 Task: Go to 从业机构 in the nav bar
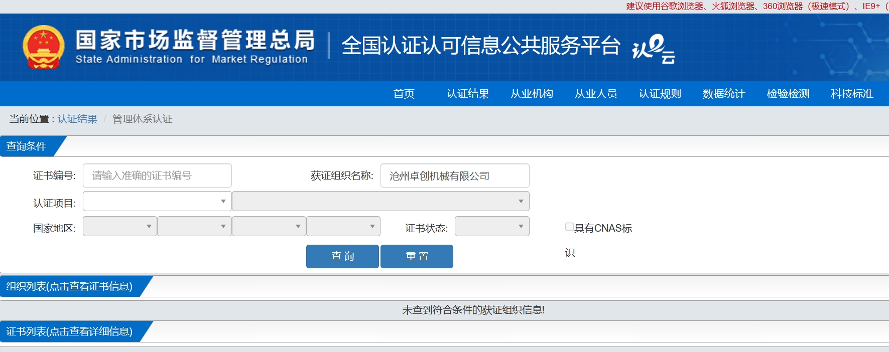pyautogui.click(x=532, y=94)
